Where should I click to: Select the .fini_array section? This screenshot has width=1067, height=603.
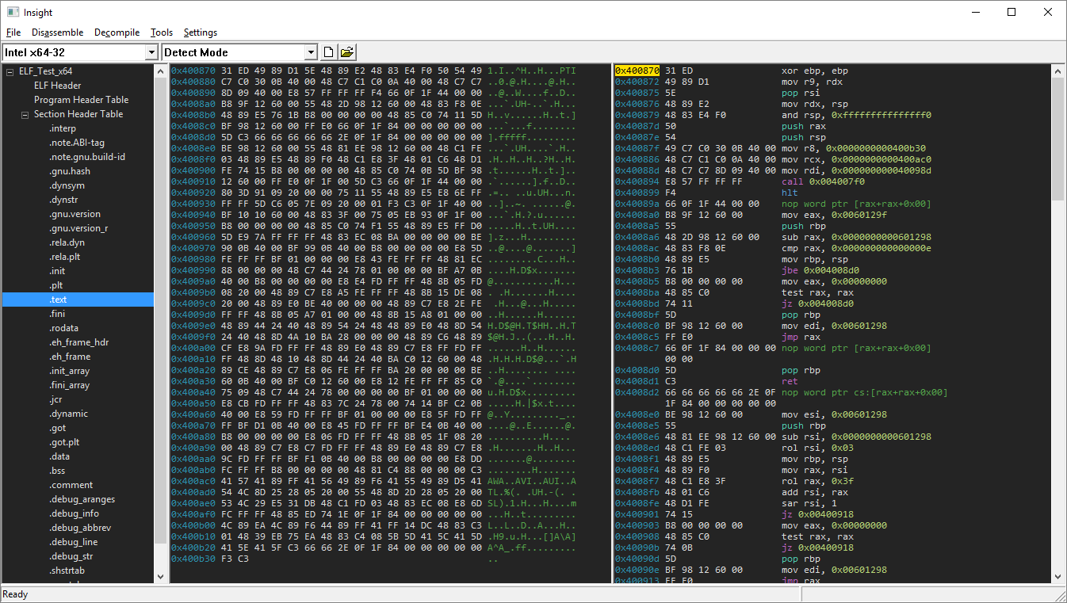[70, 385]
